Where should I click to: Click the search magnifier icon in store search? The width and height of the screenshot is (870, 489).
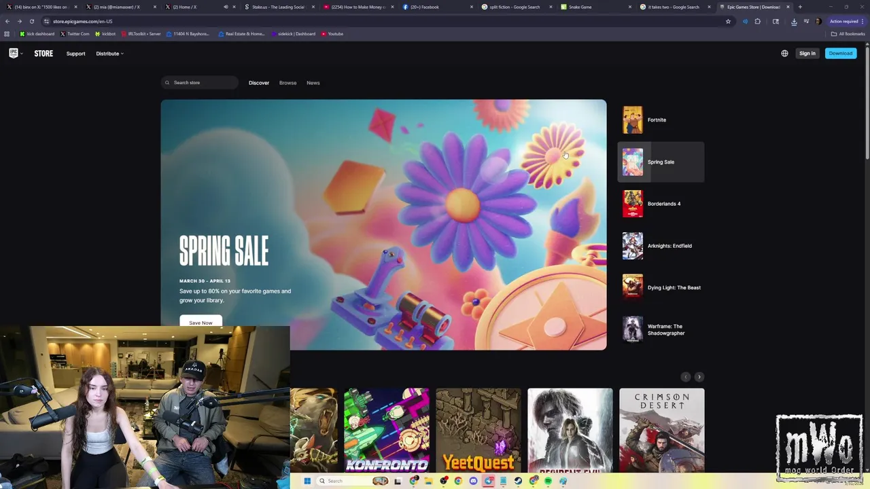pyautogui.click(x=167, y=83)
